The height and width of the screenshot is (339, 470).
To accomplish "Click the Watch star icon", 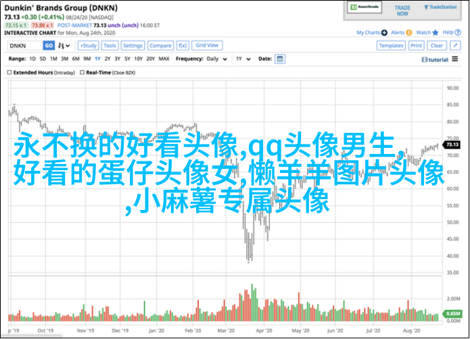I will (x=436, y=32).
